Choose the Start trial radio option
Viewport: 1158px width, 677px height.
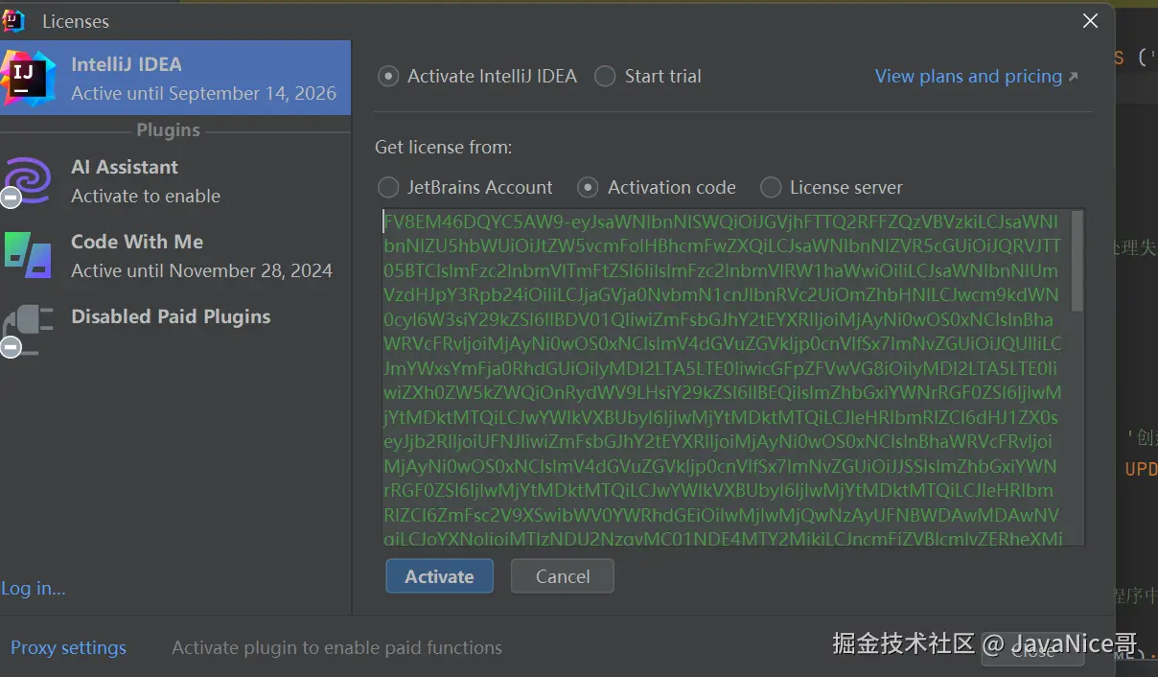[605, 76]
